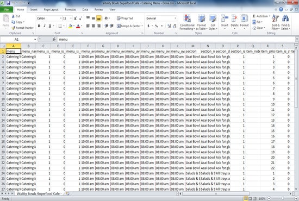Open the font size 11 dropdown
The image size is (299, 201).
71,18
